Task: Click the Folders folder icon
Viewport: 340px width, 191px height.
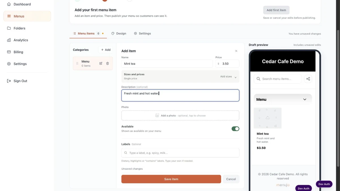Action: click(9, 28)
